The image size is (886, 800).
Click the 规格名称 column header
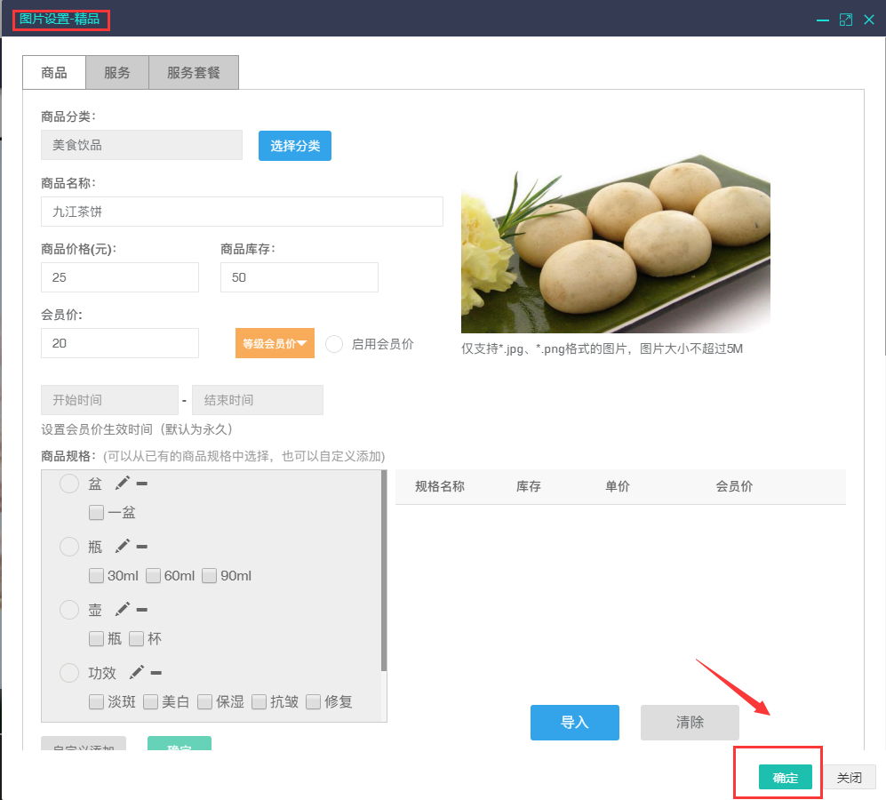click(440, 486)
